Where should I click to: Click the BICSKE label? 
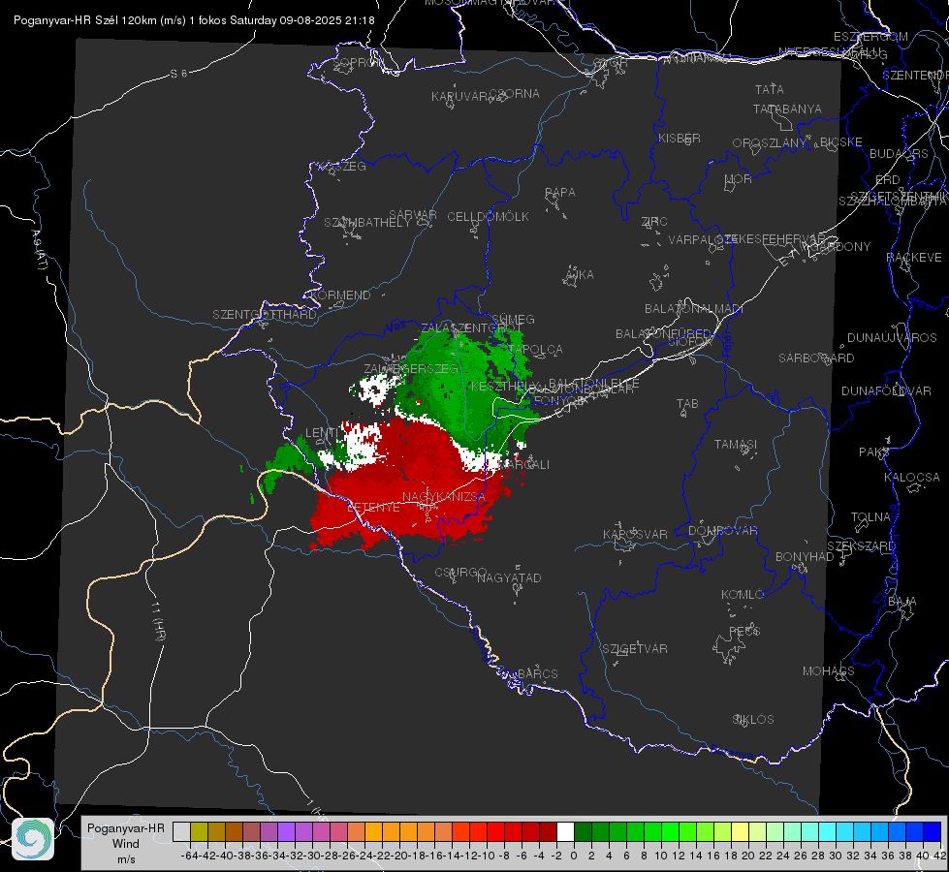coord(841,142)
